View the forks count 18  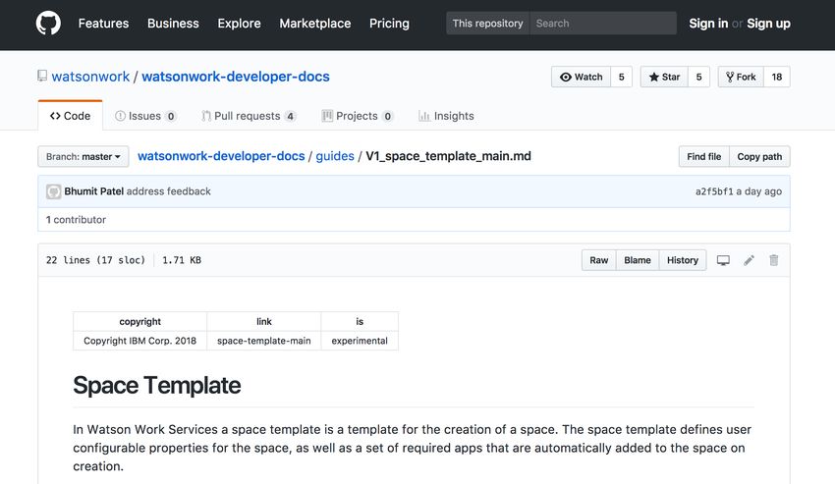coord(777,77)
